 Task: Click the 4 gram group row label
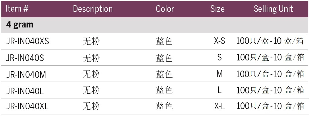pos(20,25)
